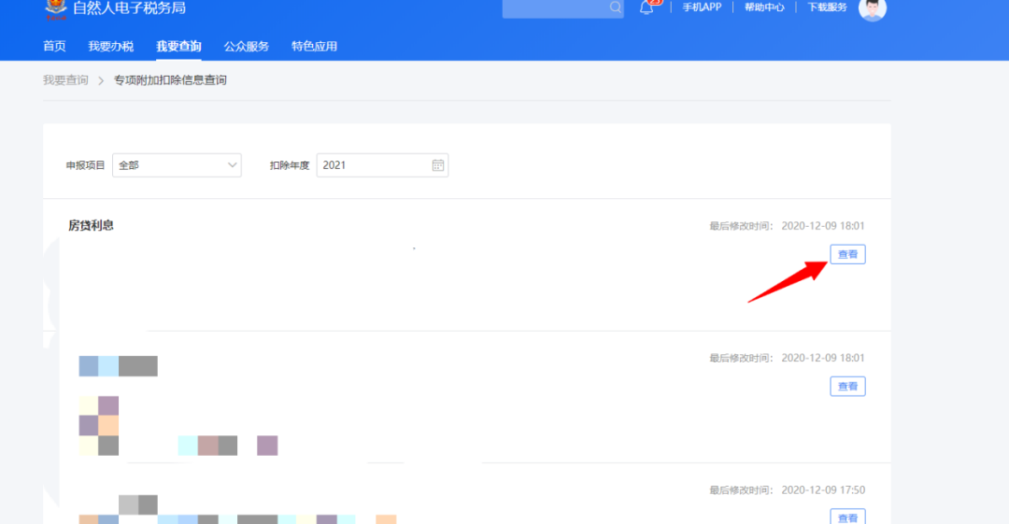Open the notification bell icon

click(647, 7)
